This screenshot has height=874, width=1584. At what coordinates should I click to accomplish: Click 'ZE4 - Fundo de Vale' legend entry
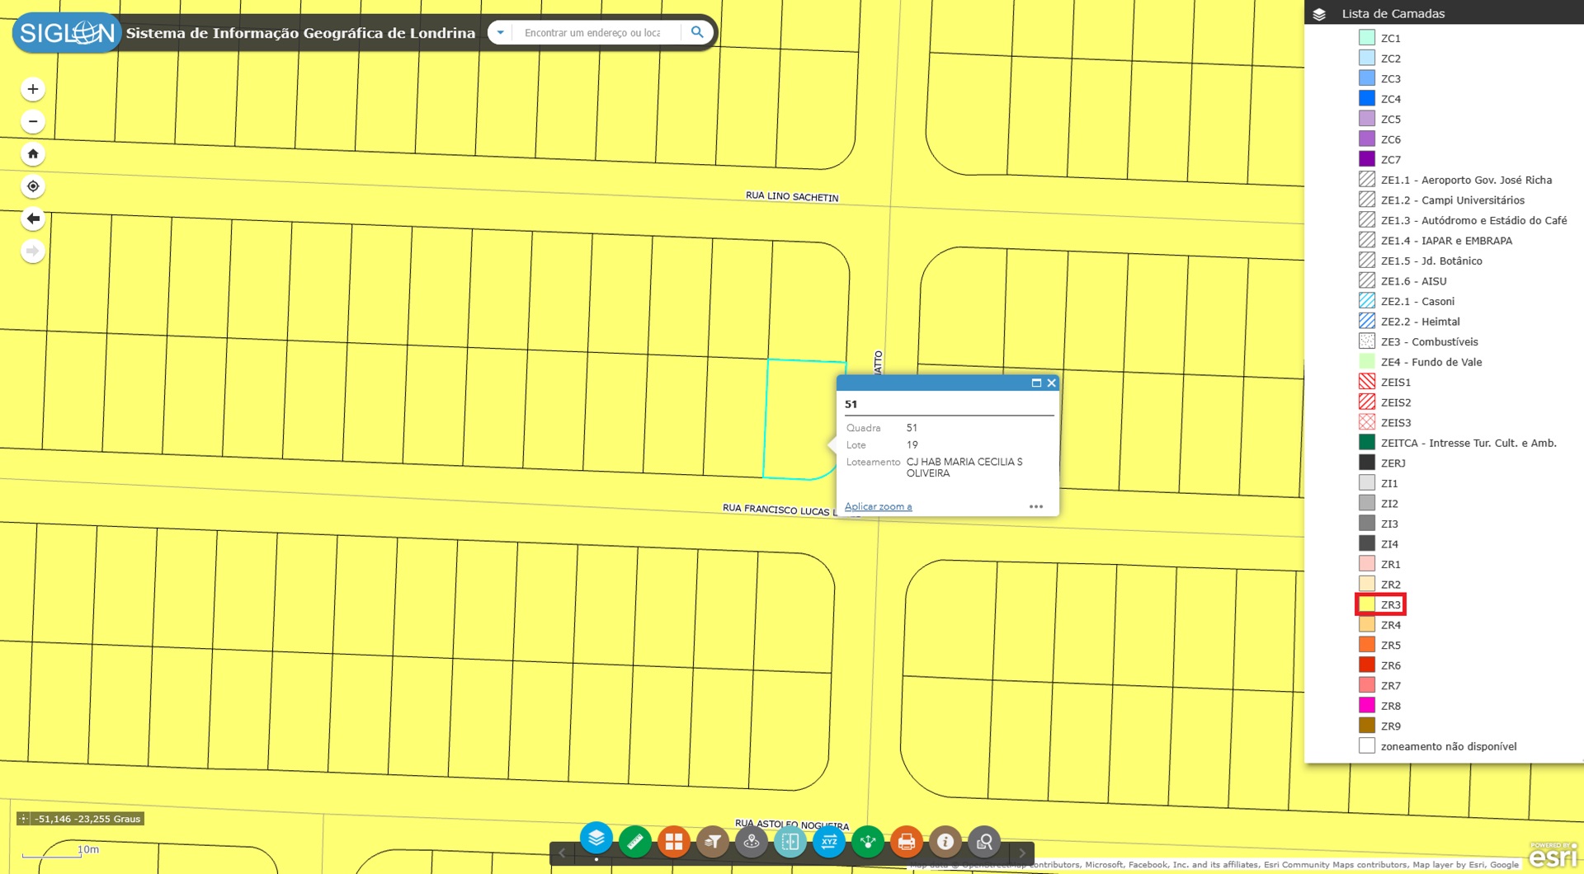(x=1431, y=362)
